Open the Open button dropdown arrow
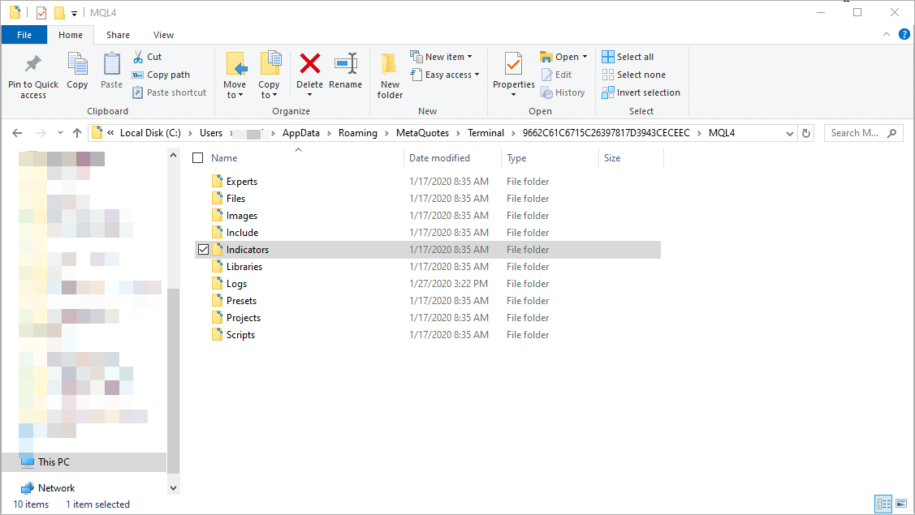 pos(585,57)
